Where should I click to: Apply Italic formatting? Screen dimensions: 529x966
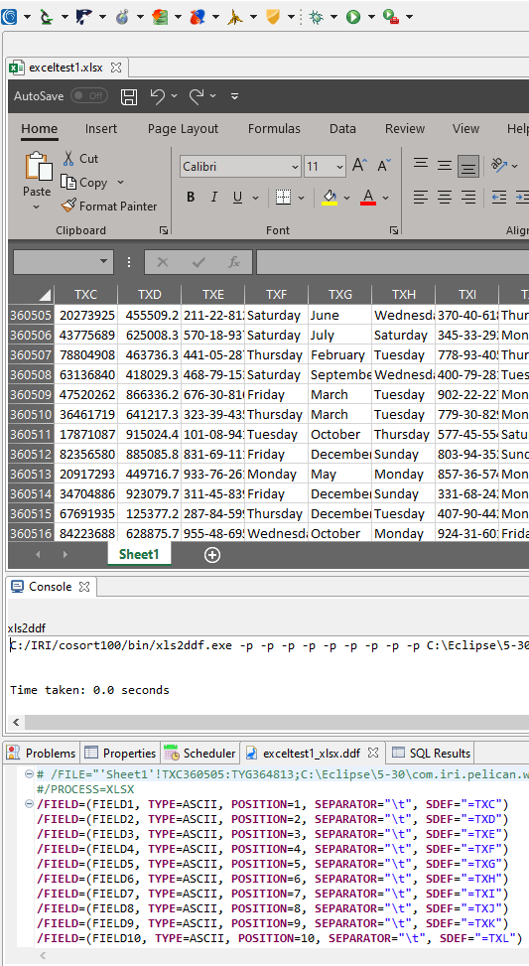213,198
